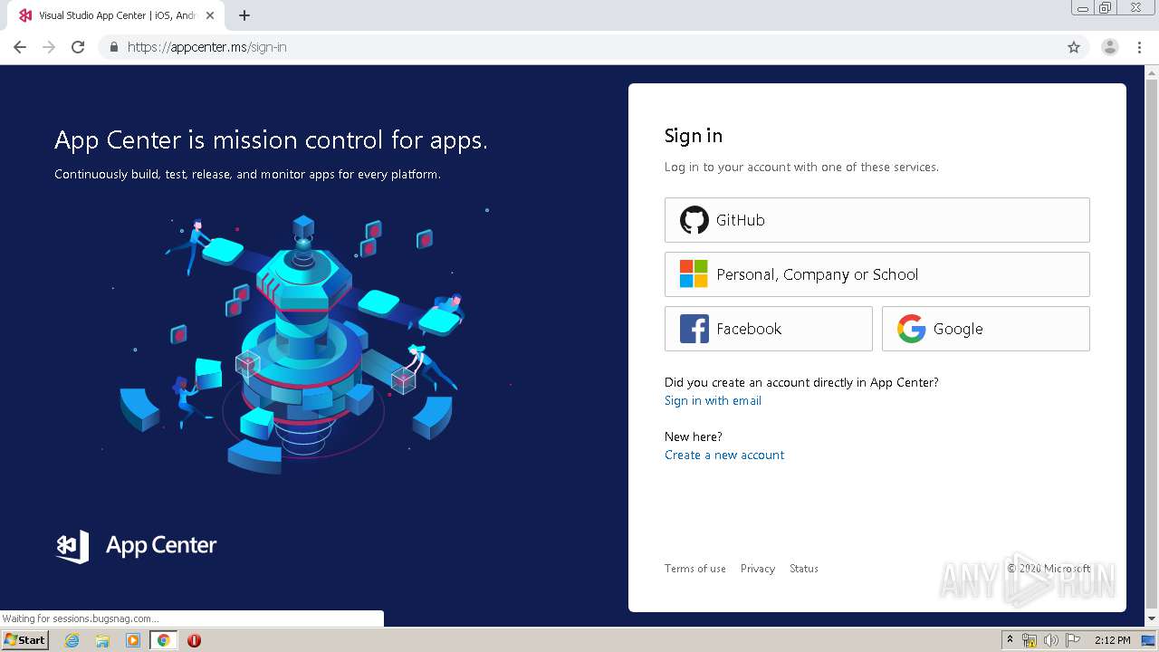This screenshot has width=1159, height=652.
Task: Click the Facebook 'f' logo icon
Action: [x=694, y=329]
